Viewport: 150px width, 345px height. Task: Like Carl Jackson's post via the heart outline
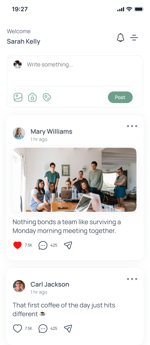[x=18, y=328]
